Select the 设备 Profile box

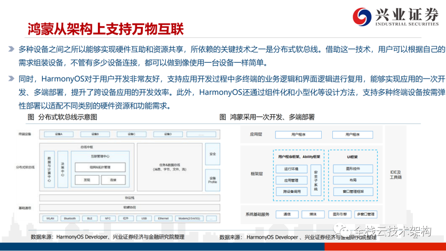click(213, 180)
